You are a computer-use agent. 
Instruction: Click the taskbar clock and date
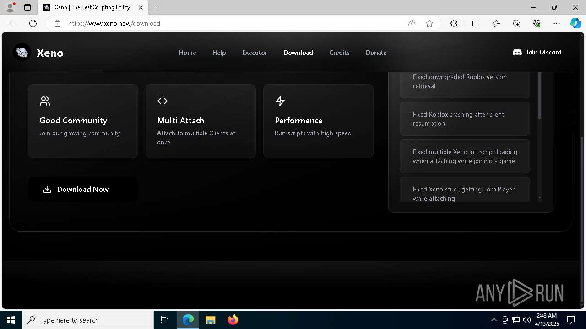point(547,320)
